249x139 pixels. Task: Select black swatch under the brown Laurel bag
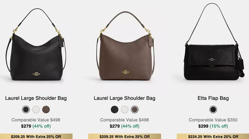pyautogui.click(x=114, y=110)
